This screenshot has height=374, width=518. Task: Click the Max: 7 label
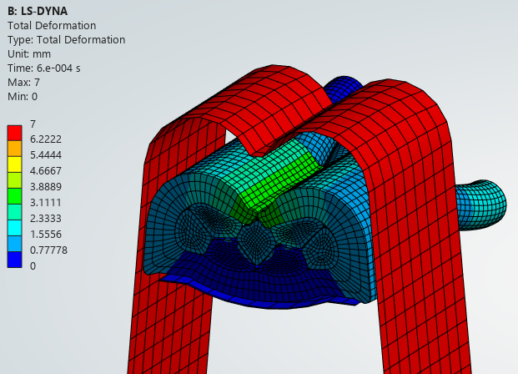[x=23, y=83]
